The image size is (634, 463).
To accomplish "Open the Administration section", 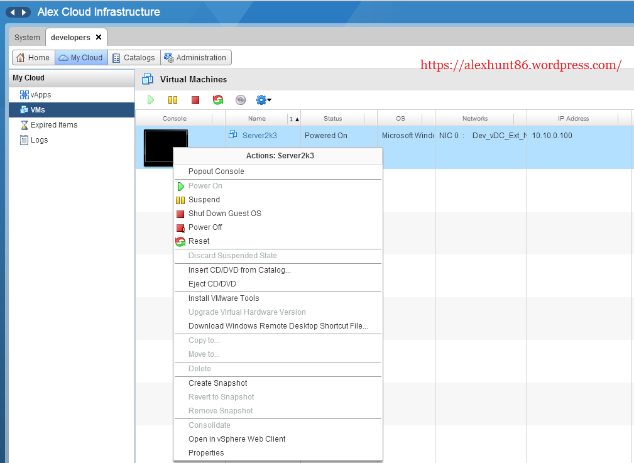I will coord(195,58).
